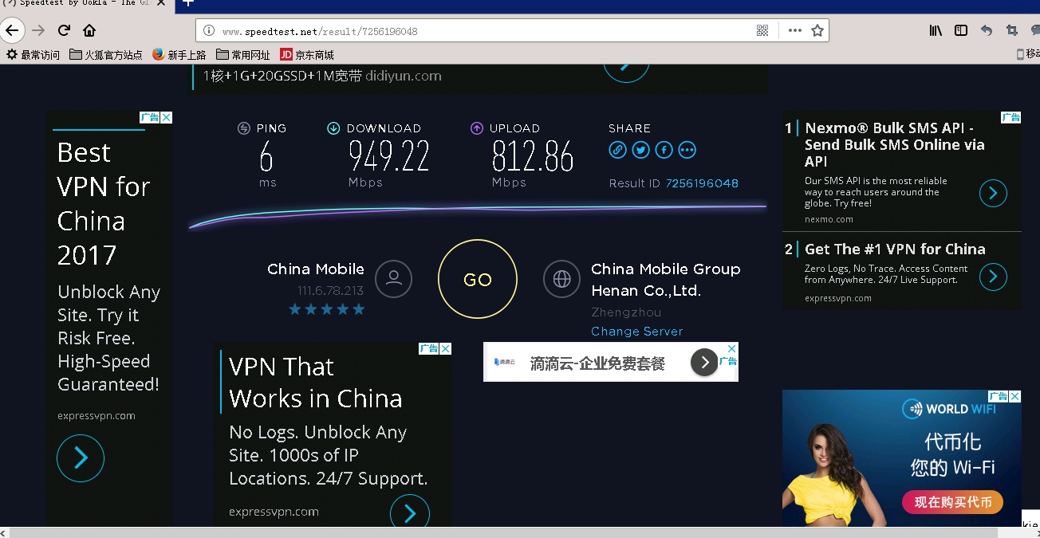Click arrow on VPN That Works ad
The image size is (1040, 538).
tap(410, 512)
